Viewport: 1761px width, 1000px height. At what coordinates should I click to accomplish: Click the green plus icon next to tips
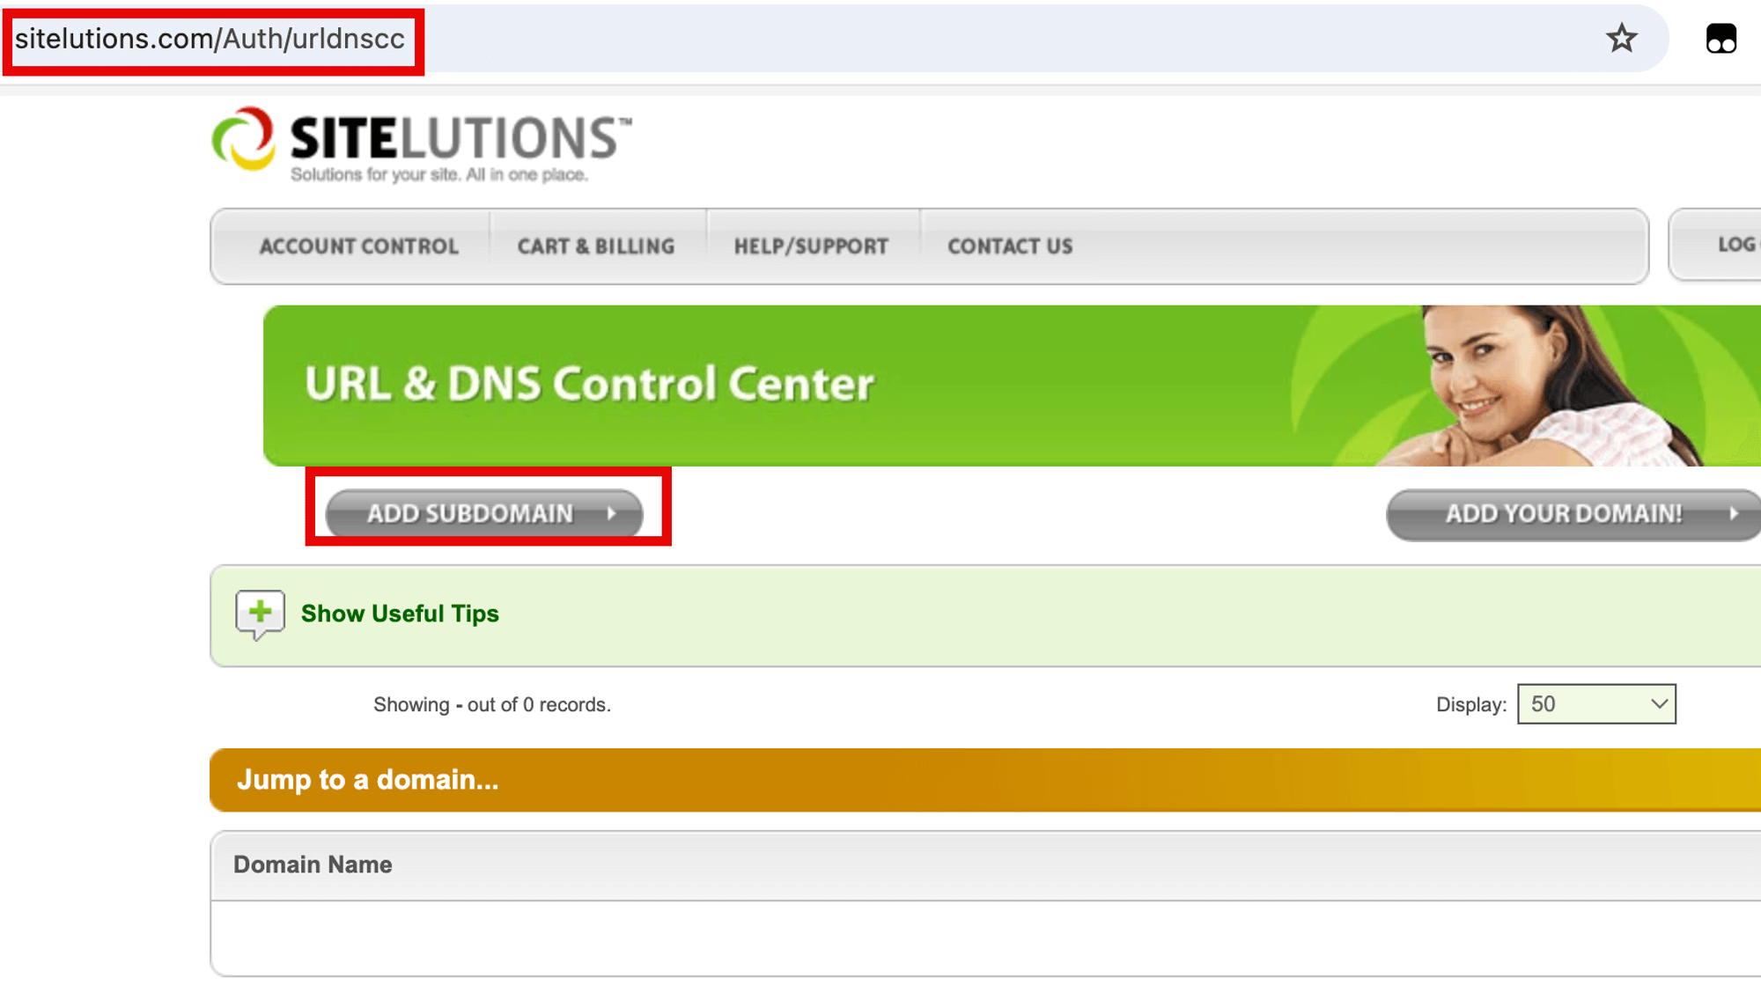[258, 611]
